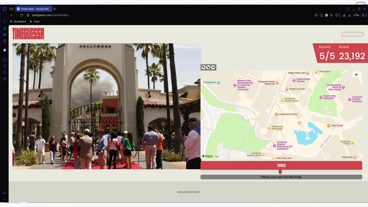
Task: Click the Score 23,192 value
Action: [352, 56]
